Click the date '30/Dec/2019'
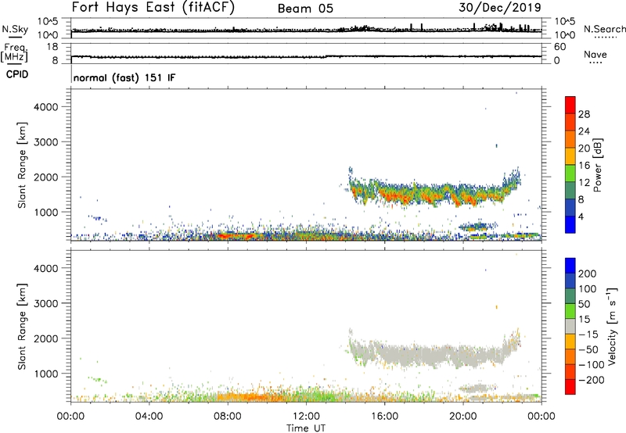 click(500, 8)
